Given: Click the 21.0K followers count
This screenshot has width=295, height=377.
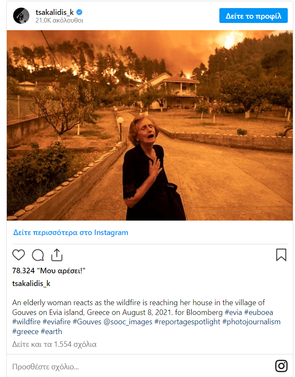Looking at the screenshot, I should [60, 20].
